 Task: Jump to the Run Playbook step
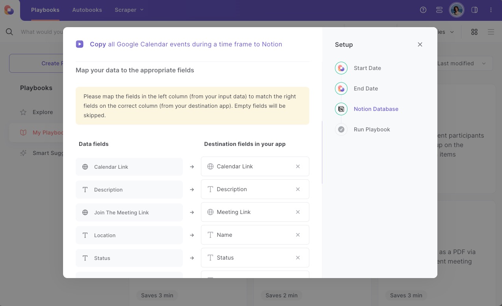pos(372,129)
